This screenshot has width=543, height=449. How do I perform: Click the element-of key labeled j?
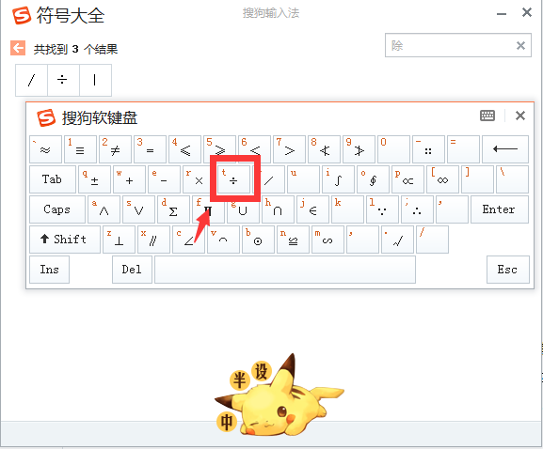click(x=312, y=209)
